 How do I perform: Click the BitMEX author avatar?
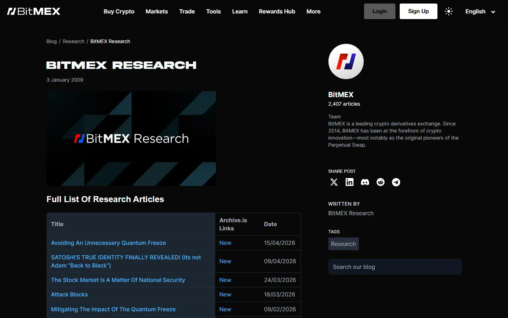click(346, 61)
